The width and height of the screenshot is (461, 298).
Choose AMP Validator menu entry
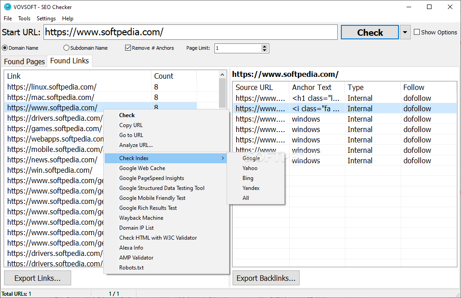(166, 258)
